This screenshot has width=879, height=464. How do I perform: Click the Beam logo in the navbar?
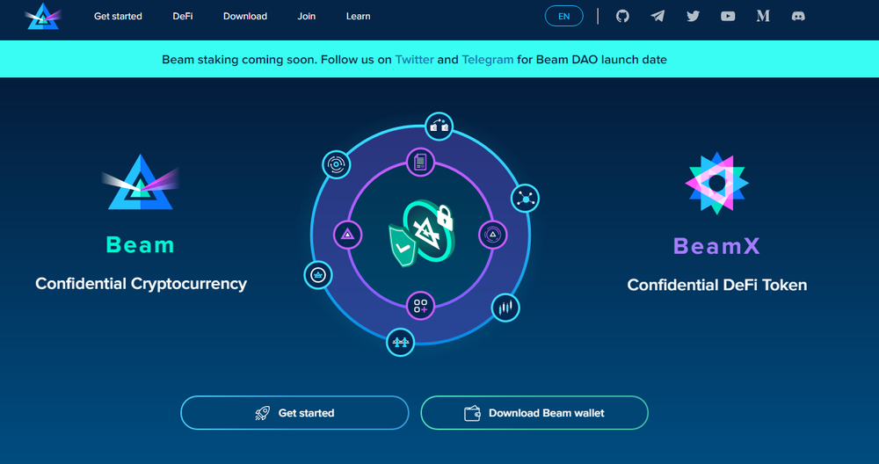pyautogui.click(x=43, y=16)
